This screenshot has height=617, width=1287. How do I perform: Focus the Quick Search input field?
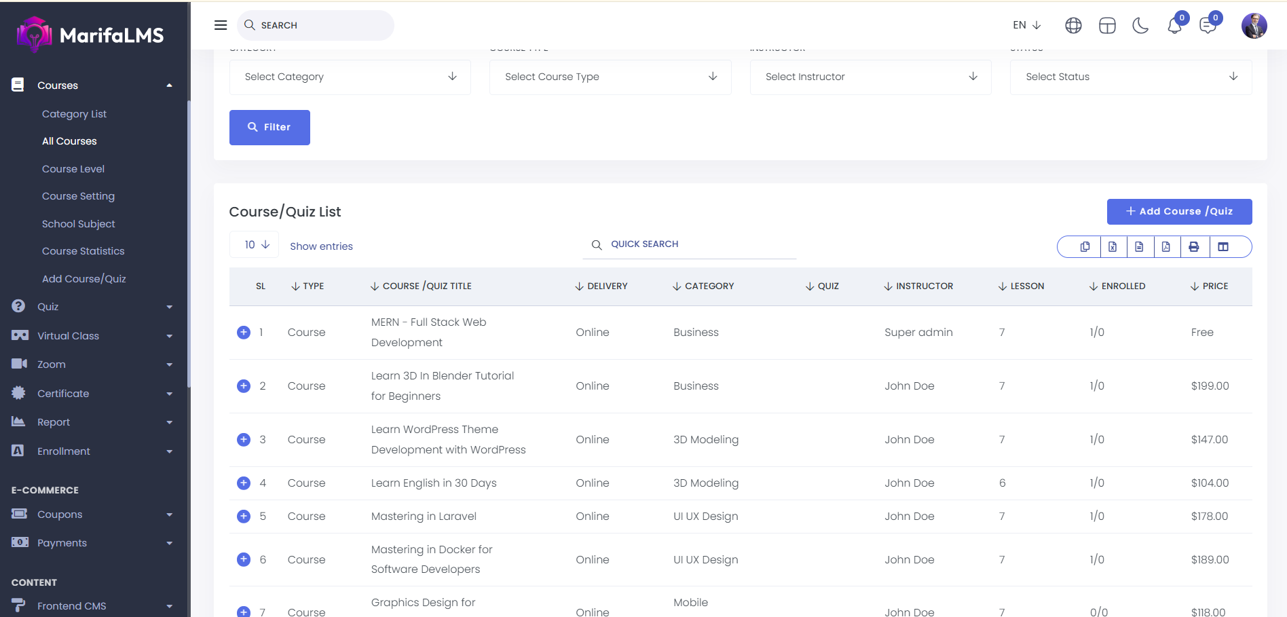(699, 244)
